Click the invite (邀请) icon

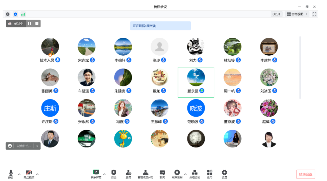pos(128,174)
